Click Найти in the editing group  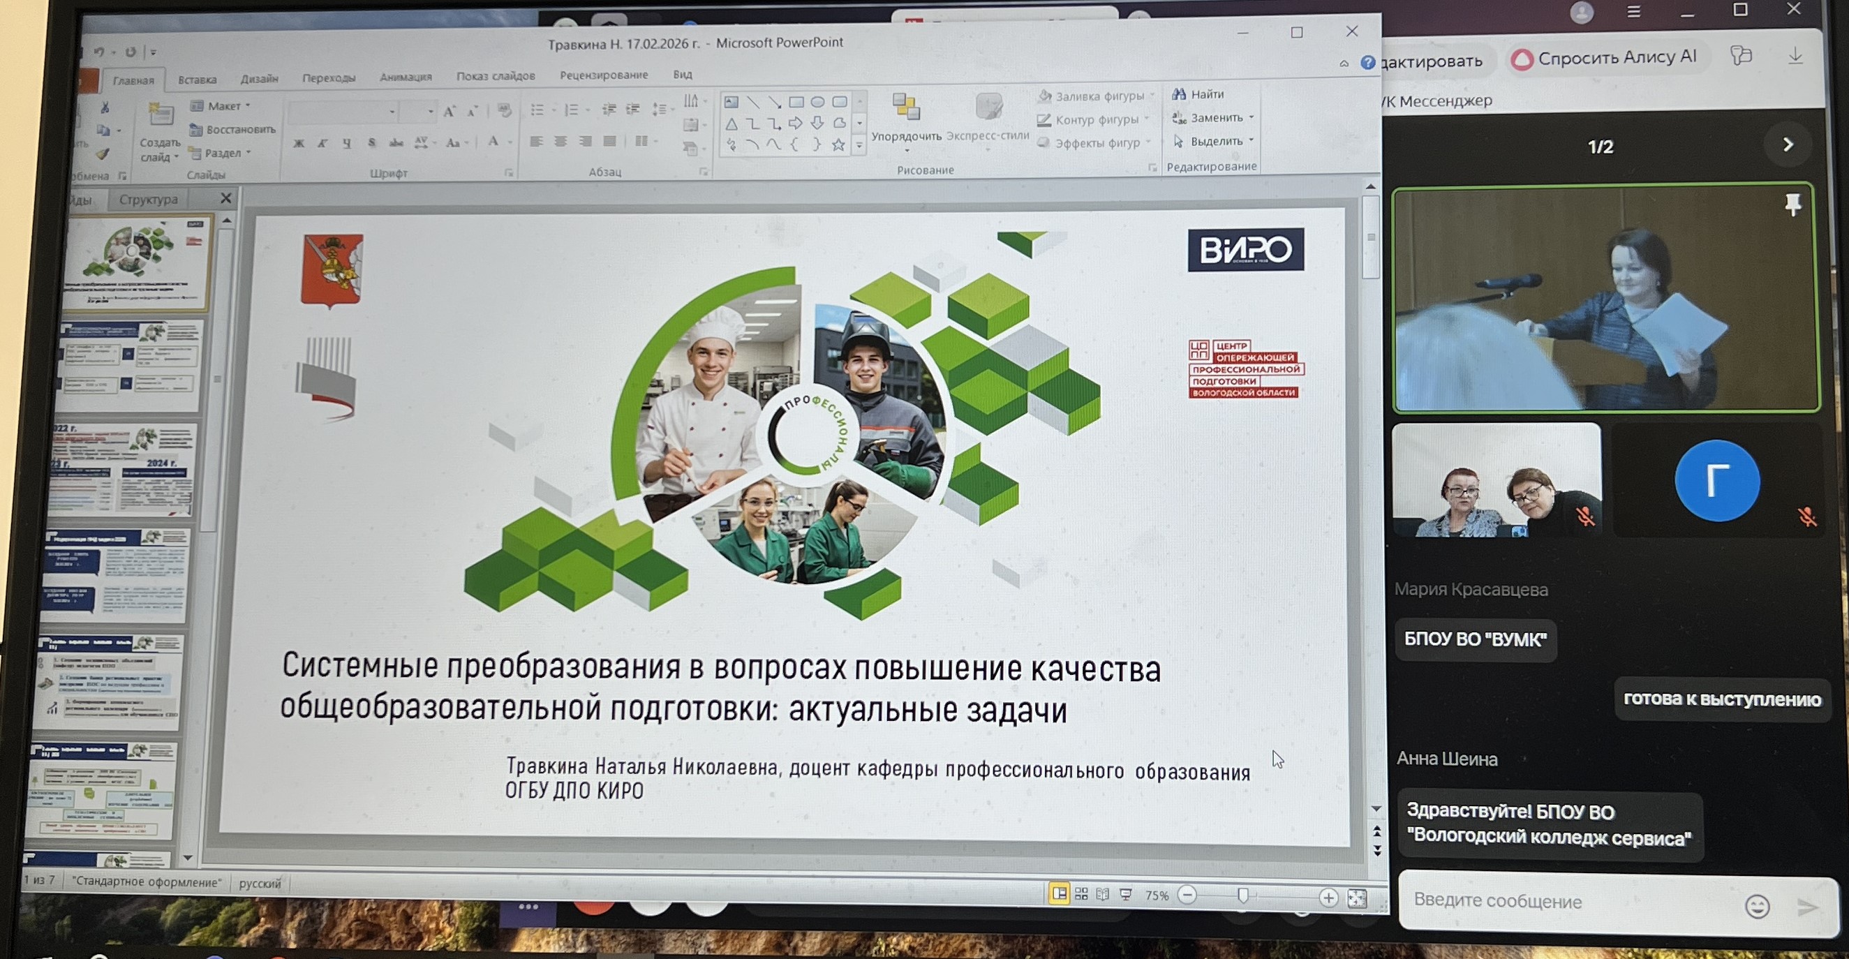1198,94
